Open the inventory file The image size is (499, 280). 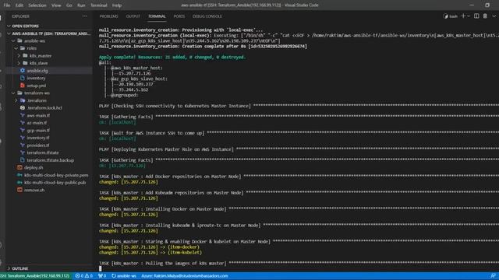(36, 78)
